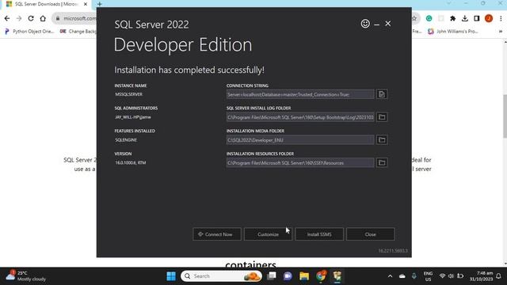Expand hidden bookmarks chevron

click(500, 32)
